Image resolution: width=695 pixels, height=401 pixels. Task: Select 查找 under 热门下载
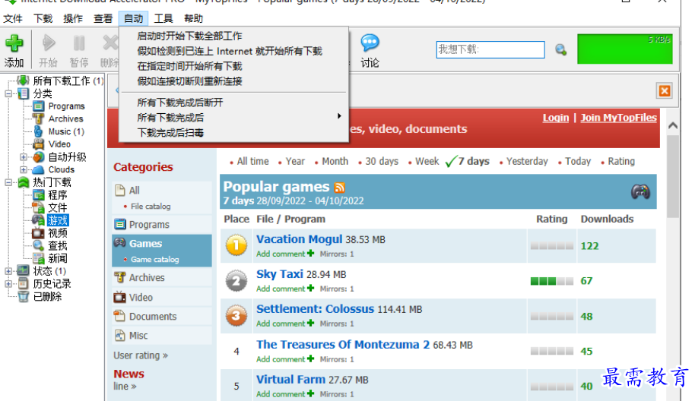coord(58,245)
